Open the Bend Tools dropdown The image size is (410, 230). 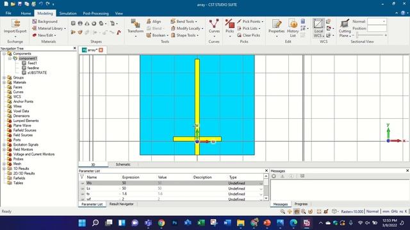pyautogui.click(x=184, y=21)
